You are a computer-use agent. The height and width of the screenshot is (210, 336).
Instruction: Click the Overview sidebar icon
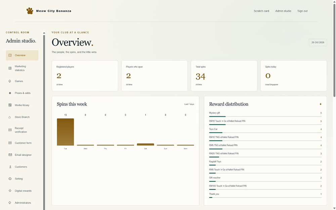click(x=10, y=55)
